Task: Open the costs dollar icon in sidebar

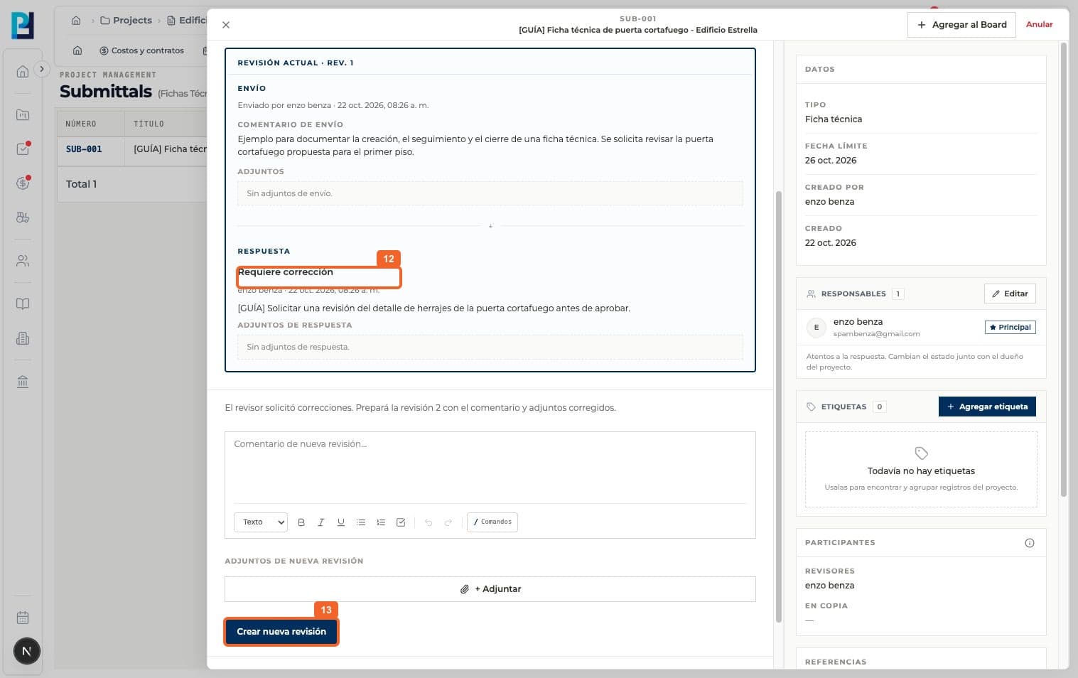Action: click(23, 183)
